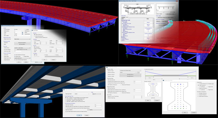Open Bridge Design Code dropdown
Screen dimensions: 218x118
pyautogui.click(x=22, y=58)
